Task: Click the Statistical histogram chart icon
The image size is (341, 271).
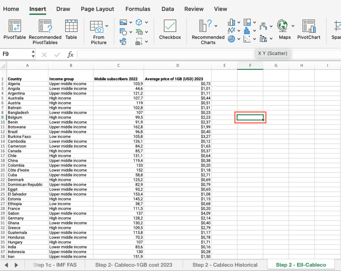Action: pyautogui.click(x=247, y=30)
